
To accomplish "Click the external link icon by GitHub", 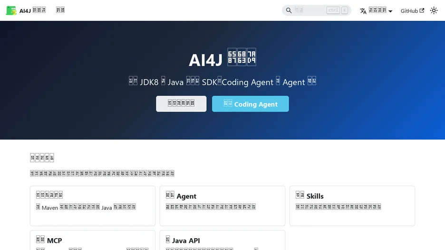I will pos(422,10).
